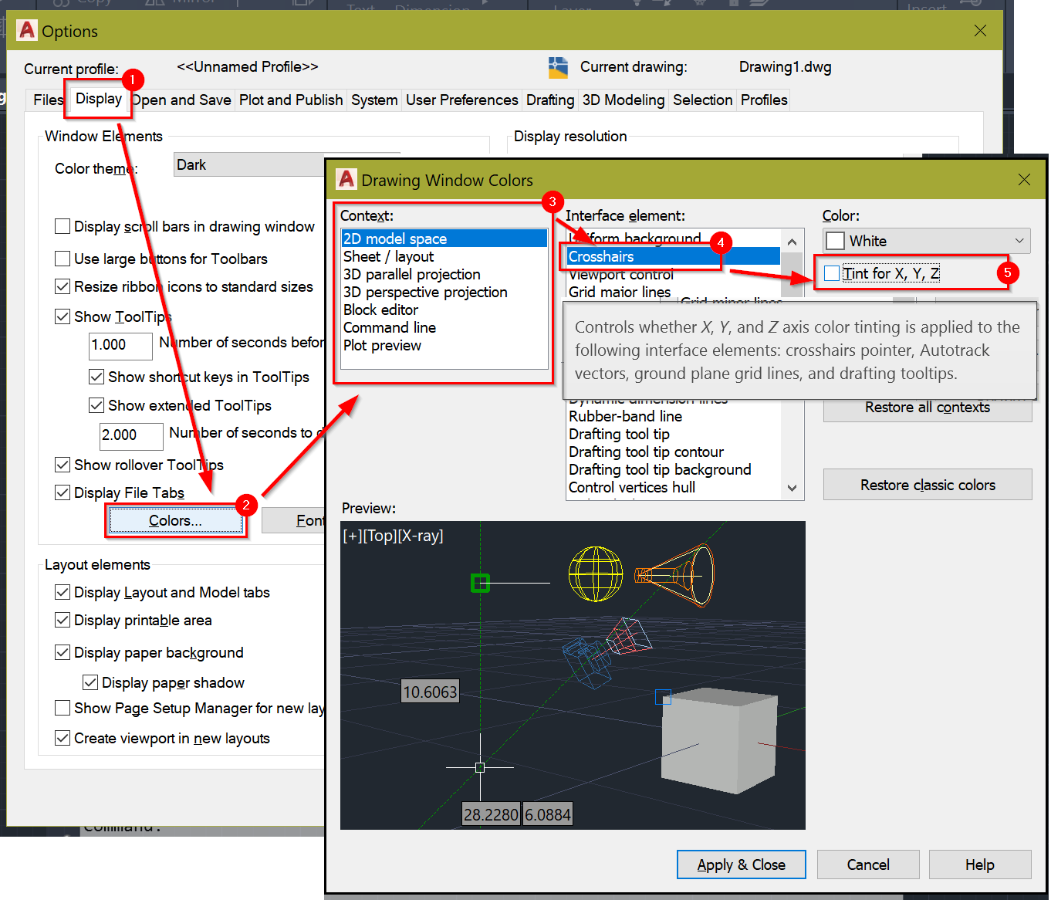Select 2D model space context

coord(444,239)
